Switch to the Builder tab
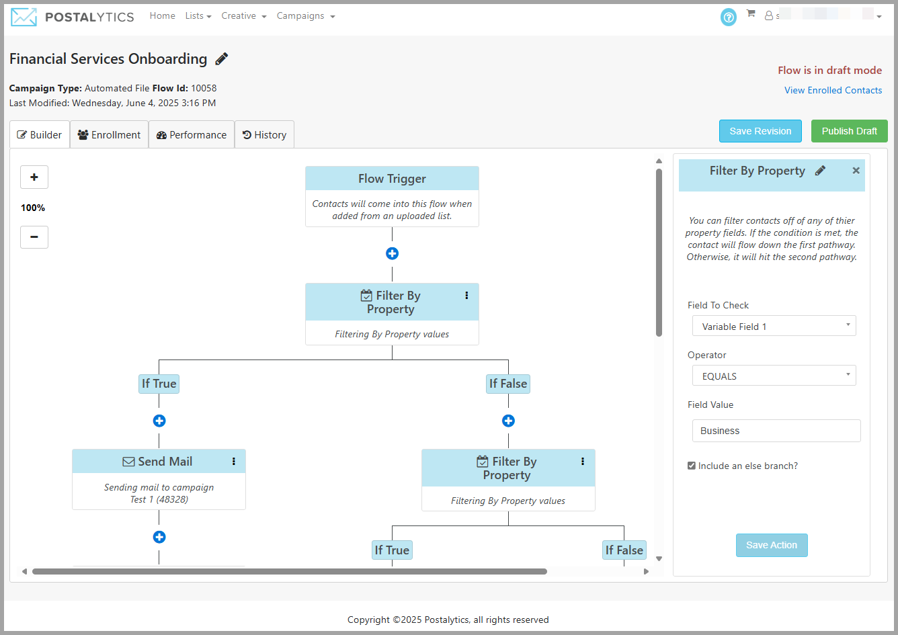The image size is (898, 635). (40, 134)
